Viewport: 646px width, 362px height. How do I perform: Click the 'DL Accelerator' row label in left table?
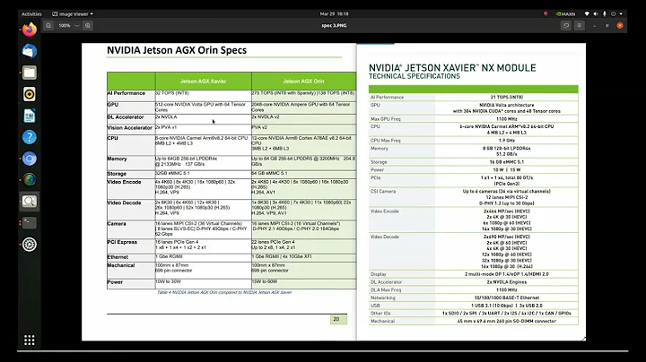tap(126, 117)
